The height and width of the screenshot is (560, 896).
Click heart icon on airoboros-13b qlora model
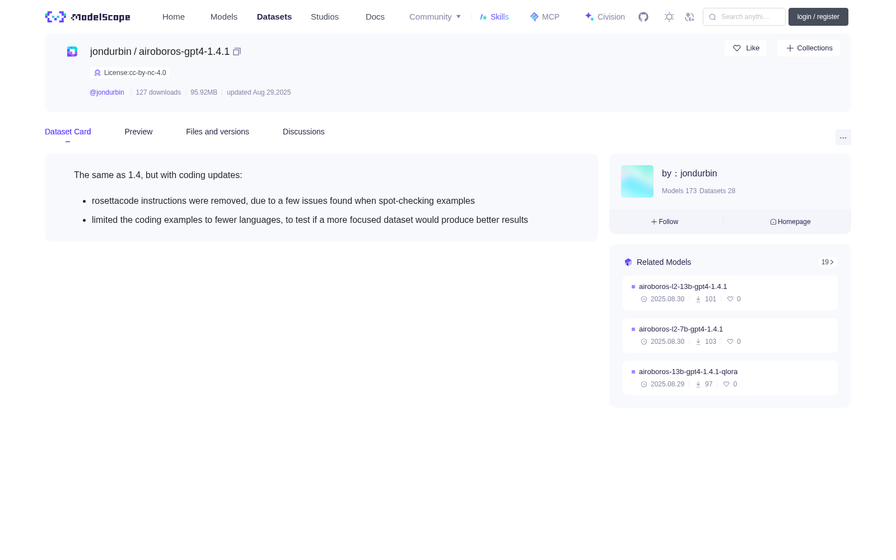click(x=726, y=384)
